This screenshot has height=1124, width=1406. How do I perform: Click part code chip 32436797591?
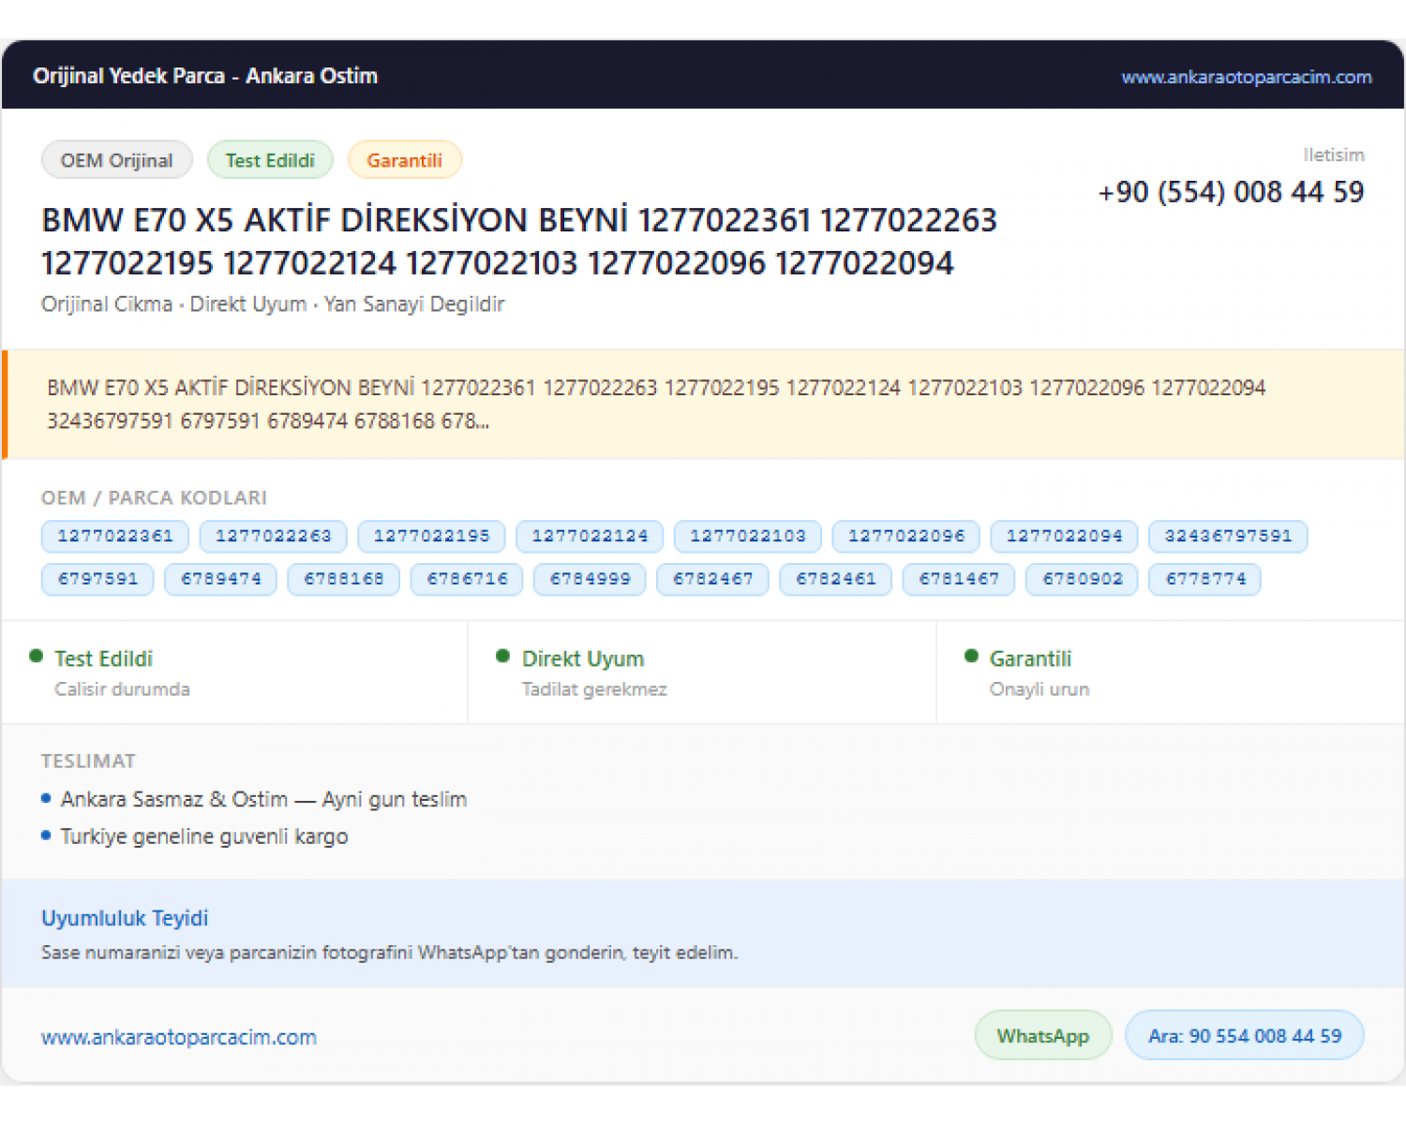(1228, 536)
